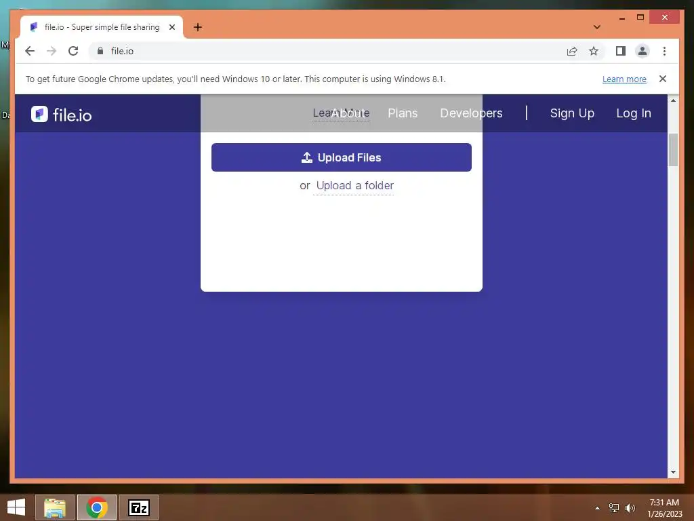Expand the tab search chevron
Image resolution: width=694 pixels, height=521 pixels.
tap(597, 27)
